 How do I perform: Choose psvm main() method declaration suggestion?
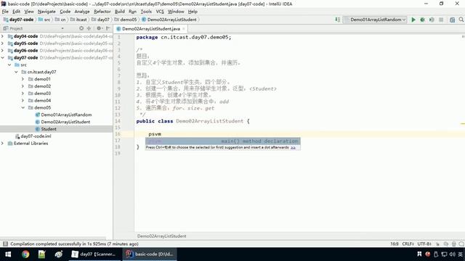[x=223, y=141]
